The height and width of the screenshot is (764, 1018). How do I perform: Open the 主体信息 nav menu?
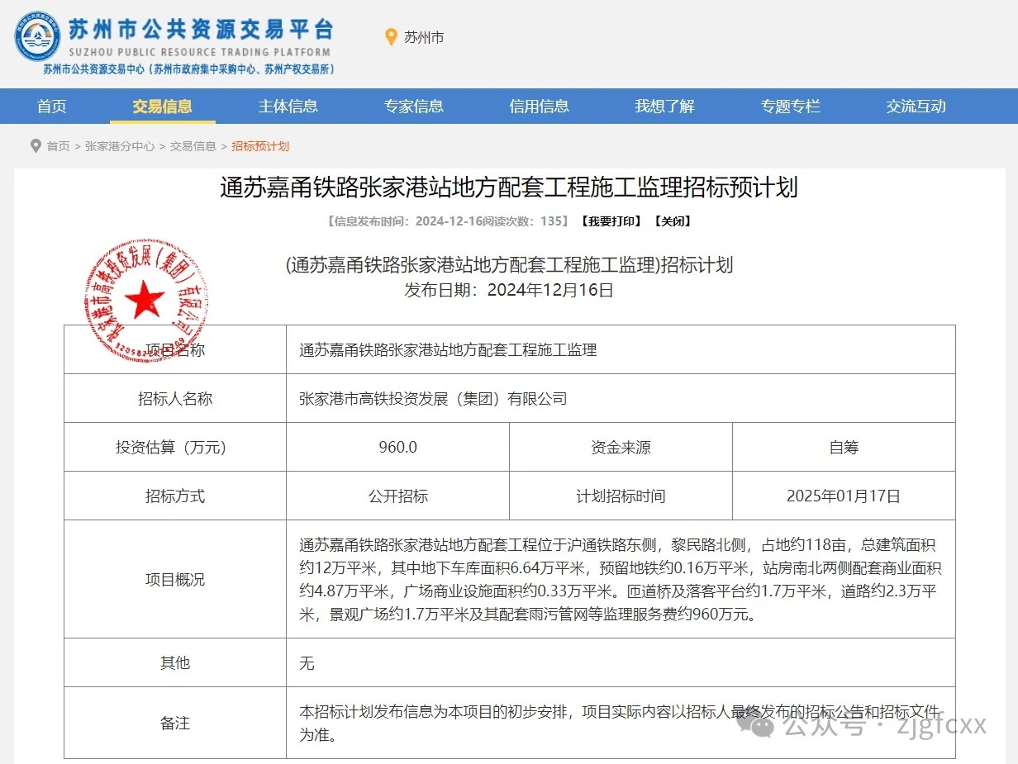(288, 106)
